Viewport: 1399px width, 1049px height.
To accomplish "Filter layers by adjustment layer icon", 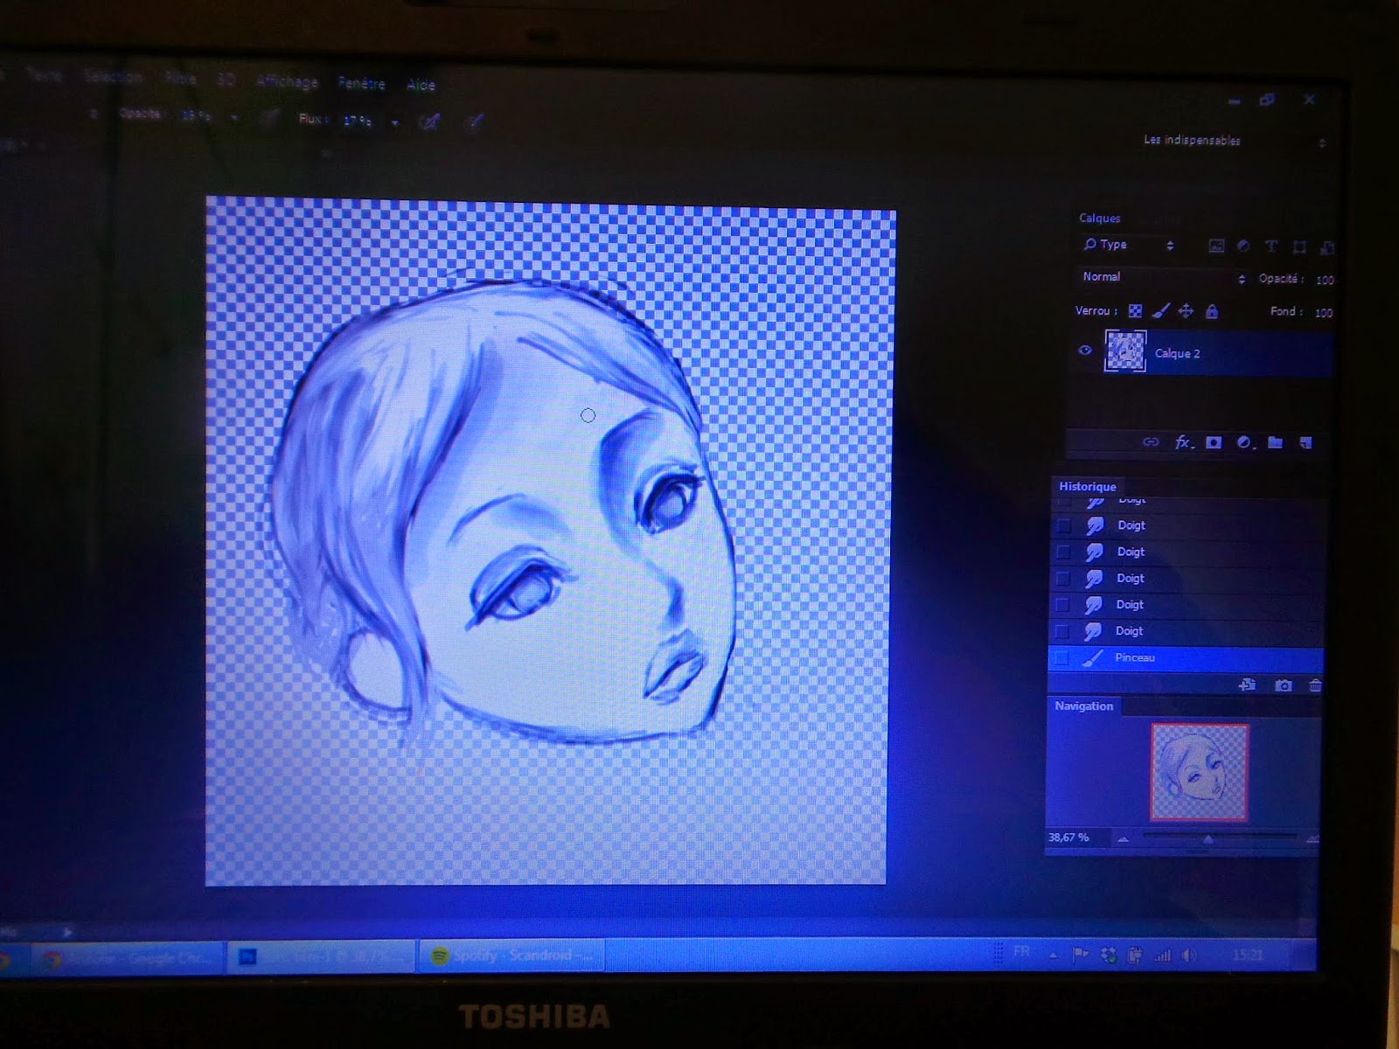I will tap(1243, 247).
